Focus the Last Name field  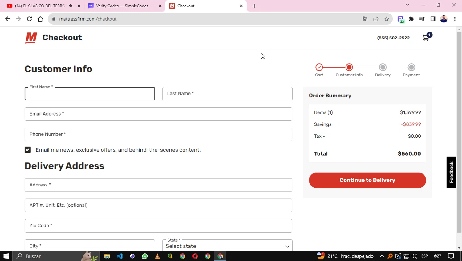(227, 94)
